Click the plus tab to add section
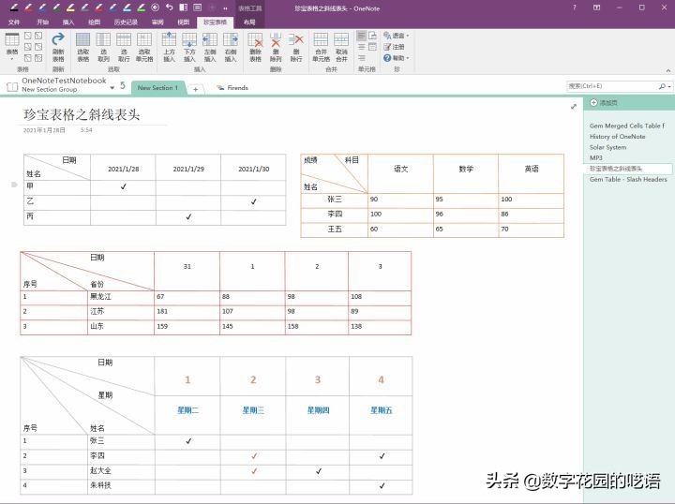The image size is (675, 504). pyautogui.click(x=195, y=89)
